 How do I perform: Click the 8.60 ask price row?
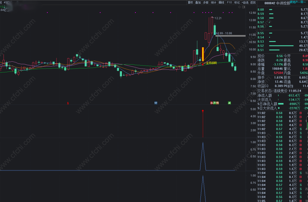point(283,10)
